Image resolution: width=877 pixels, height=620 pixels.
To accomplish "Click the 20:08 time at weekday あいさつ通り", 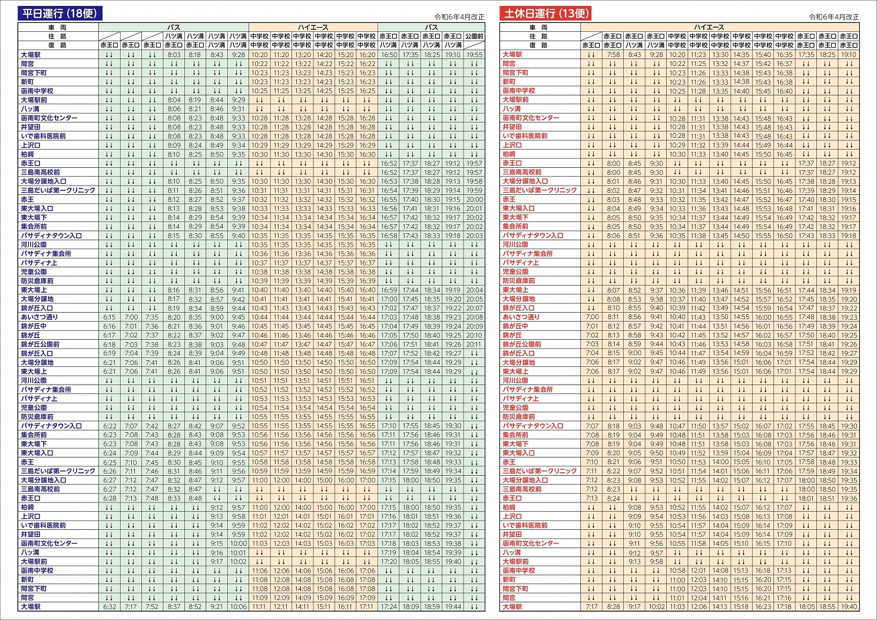I will coord(474,317).
